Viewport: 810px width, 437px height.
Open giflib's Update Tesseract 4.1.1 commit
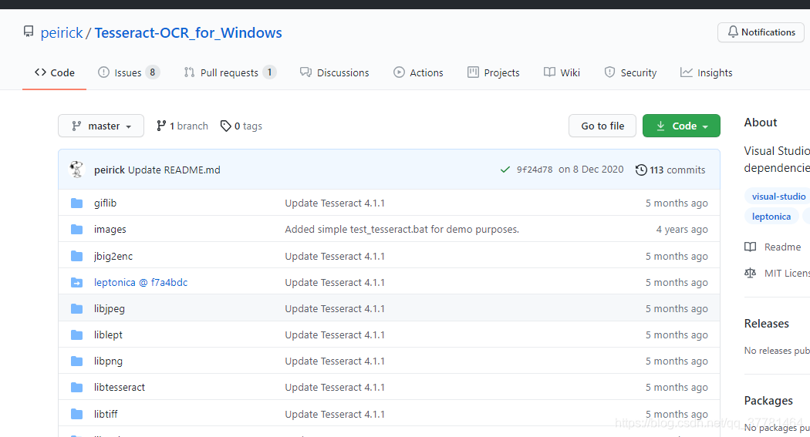pyautogui.click(x=335, y=203)
